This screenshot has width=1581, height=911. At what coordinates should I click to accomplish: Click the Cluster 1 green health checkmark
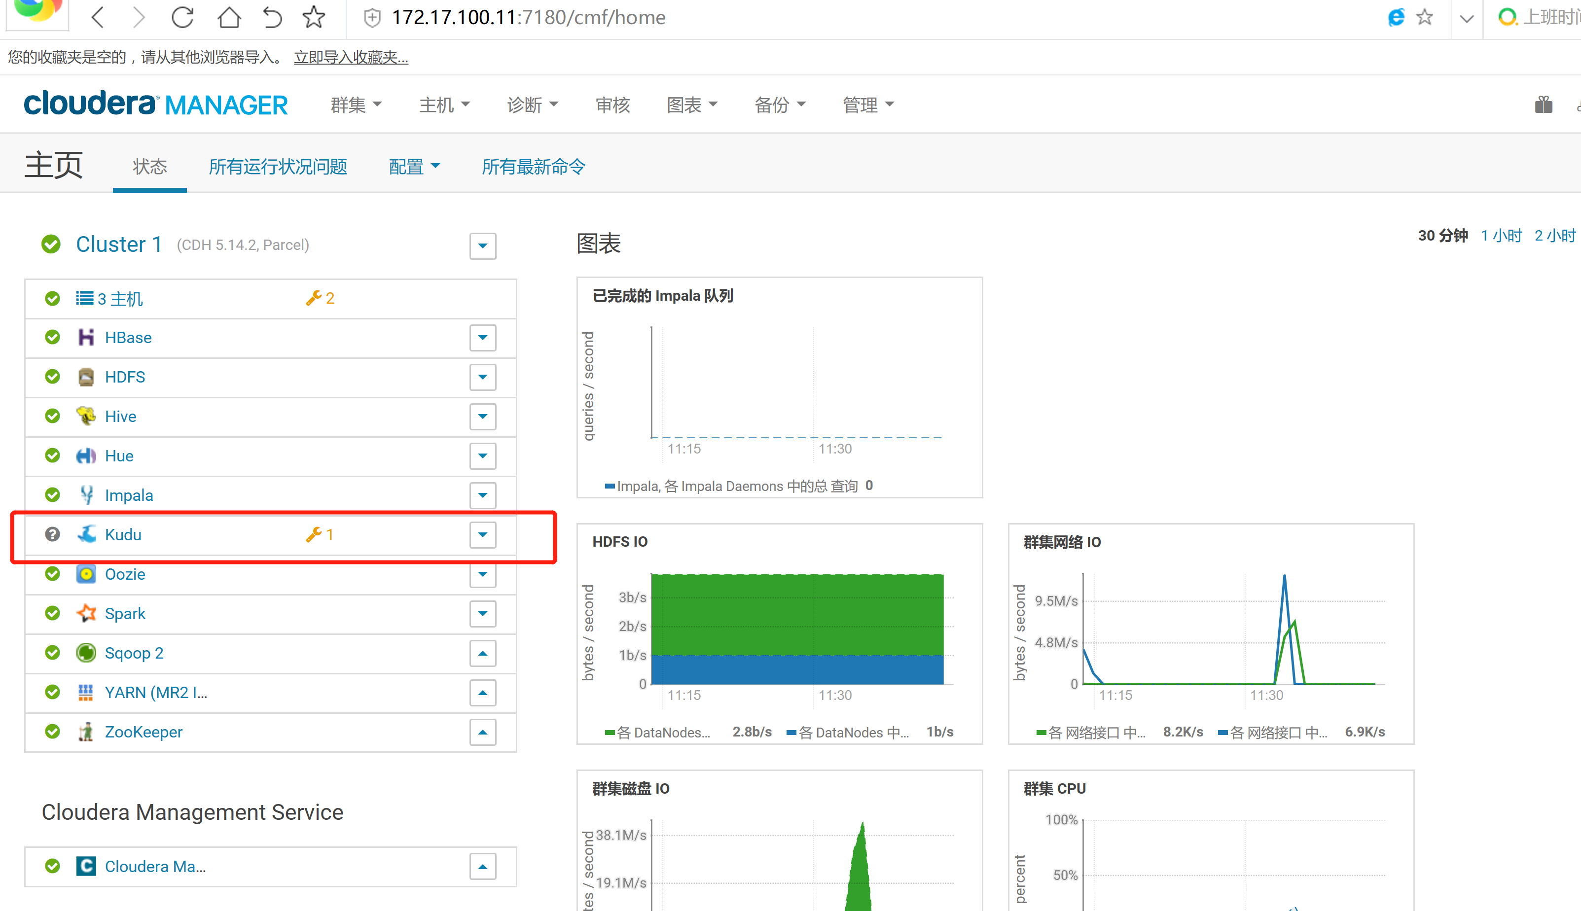51,244
